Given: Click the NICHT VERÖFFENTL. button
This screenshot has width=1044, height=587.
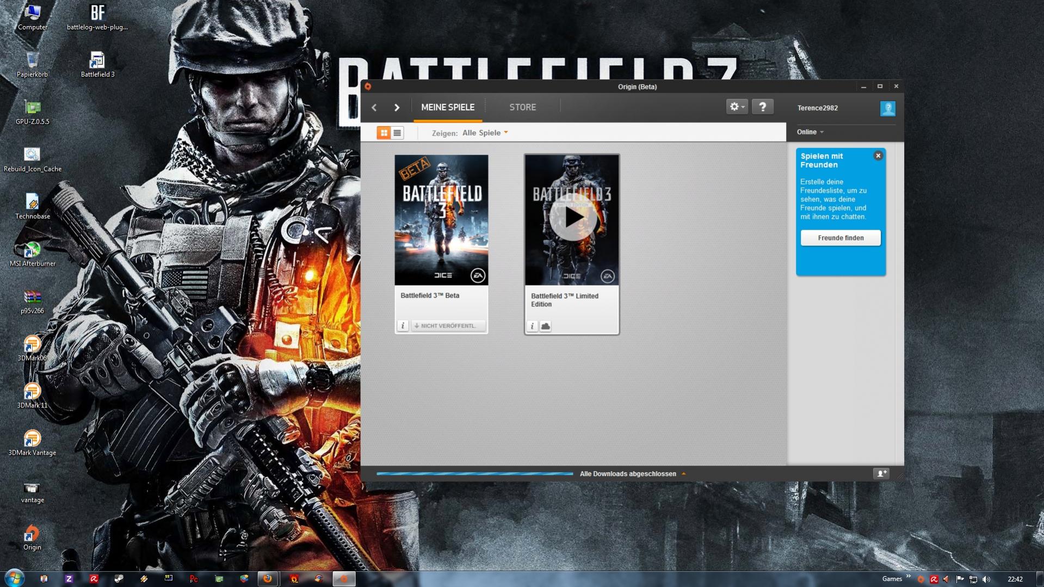Looking at the screenshot, I should 448,326.
